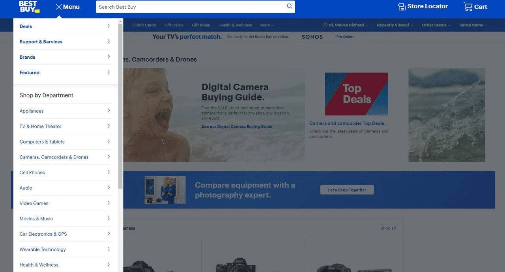Click the account icon beside Hi, Steven Richard
The width and height of the screenshot is (505, 272).
click(x=325, y=25)
